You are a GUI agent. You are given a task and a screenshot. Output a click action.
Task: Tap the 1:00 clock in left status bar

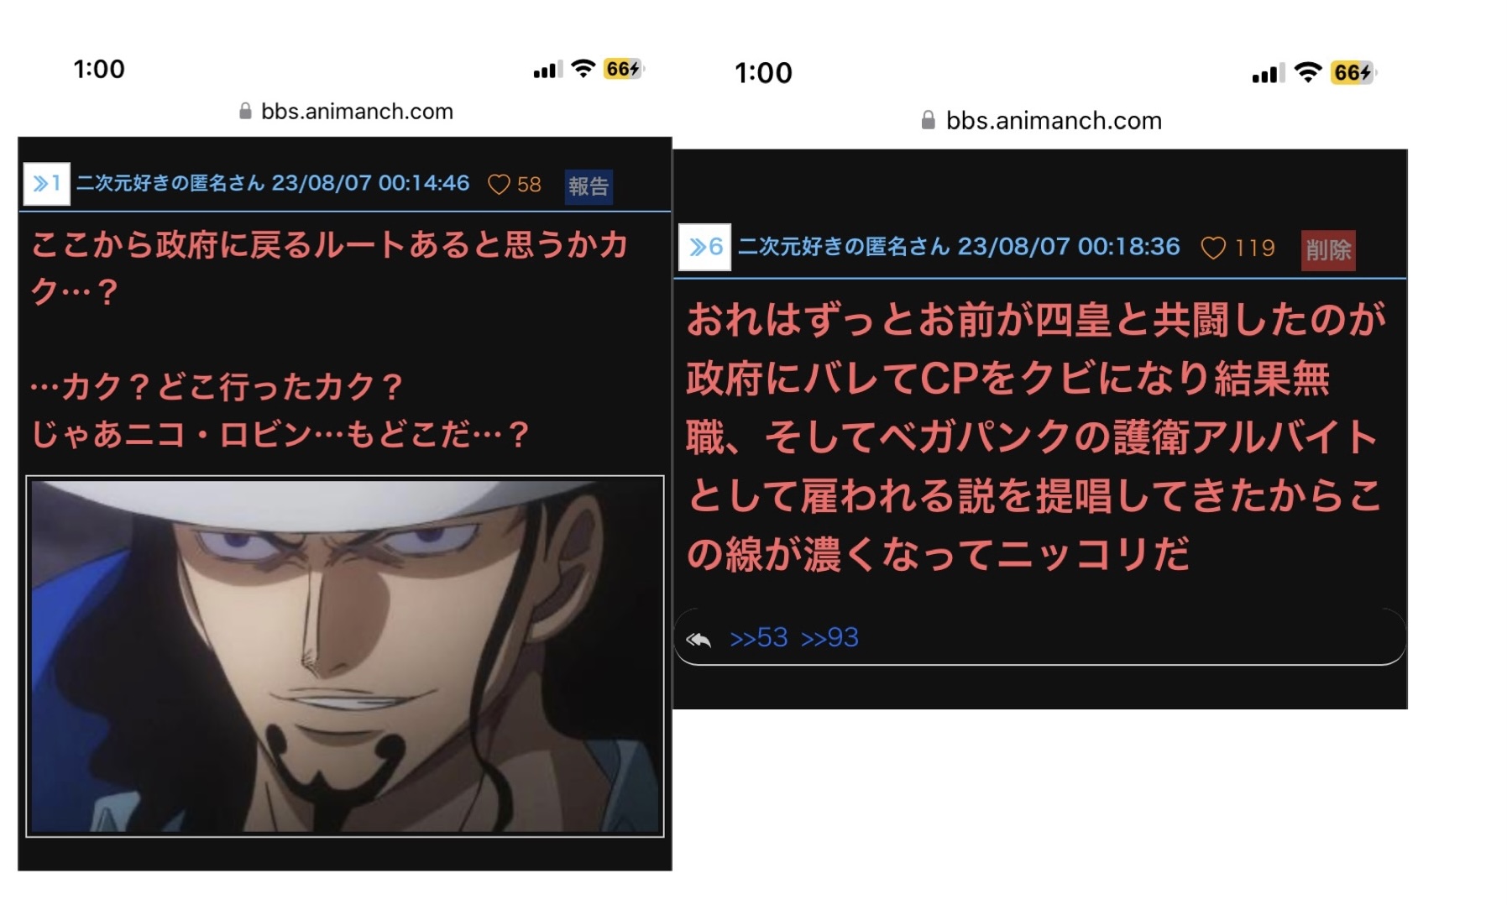(99, 69)
